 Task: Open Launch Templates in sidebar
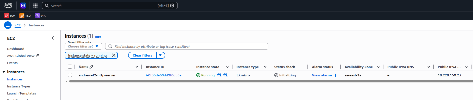pyautogui.click(x=21, y=93)
